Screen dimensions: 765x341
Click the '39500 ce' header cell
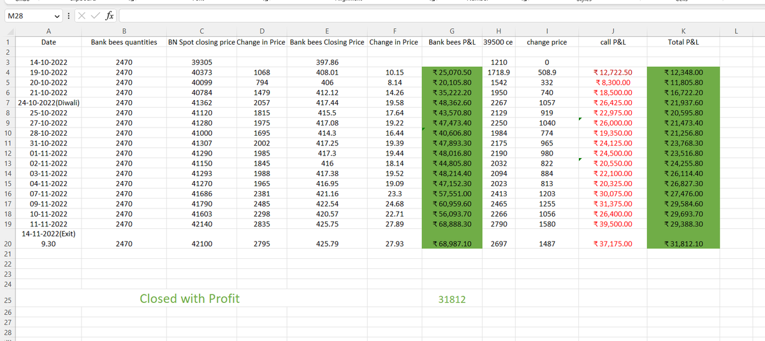click(x=499, y=42)
